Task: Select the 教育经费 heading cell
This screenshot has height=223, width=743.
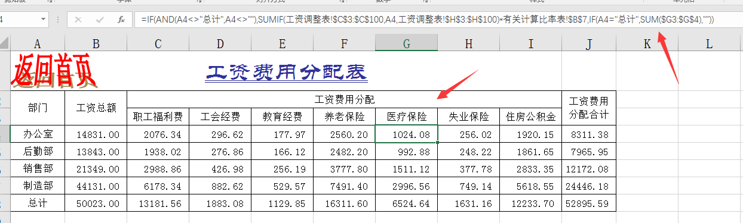Action: 282,117
